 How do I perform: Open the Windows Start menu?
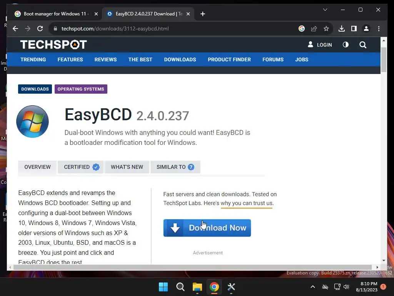tap(163, 287)
